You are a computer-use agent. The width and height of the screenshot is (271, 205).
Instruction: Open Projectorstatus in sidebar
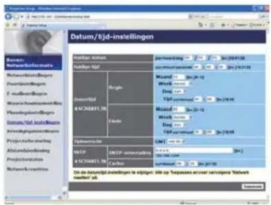25,159
